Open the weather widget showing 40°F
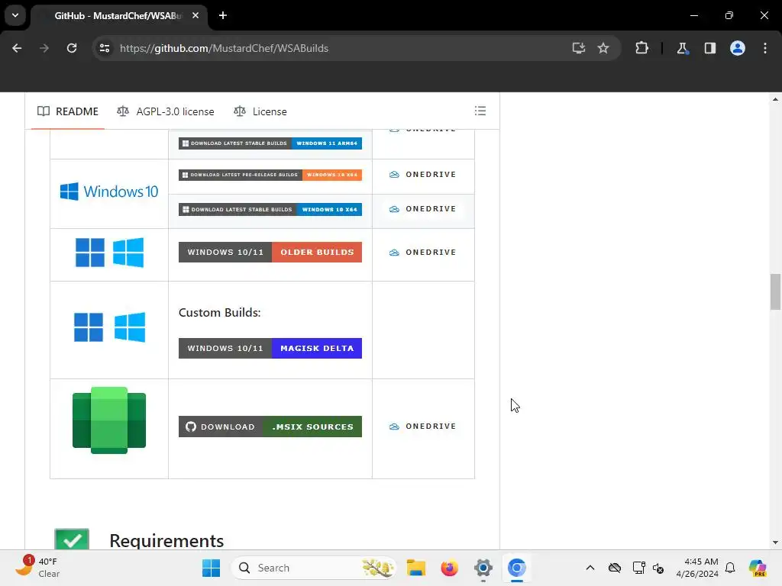Screen dimensions: 782x586 pyautogui.click(x=38, y=568)
